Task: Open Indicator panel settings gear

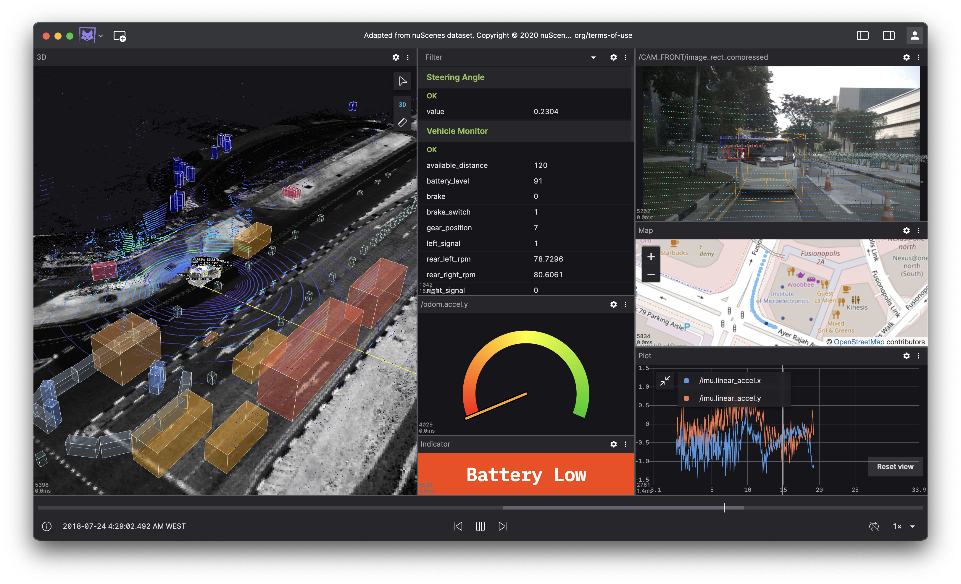Action: coord(613,444)
